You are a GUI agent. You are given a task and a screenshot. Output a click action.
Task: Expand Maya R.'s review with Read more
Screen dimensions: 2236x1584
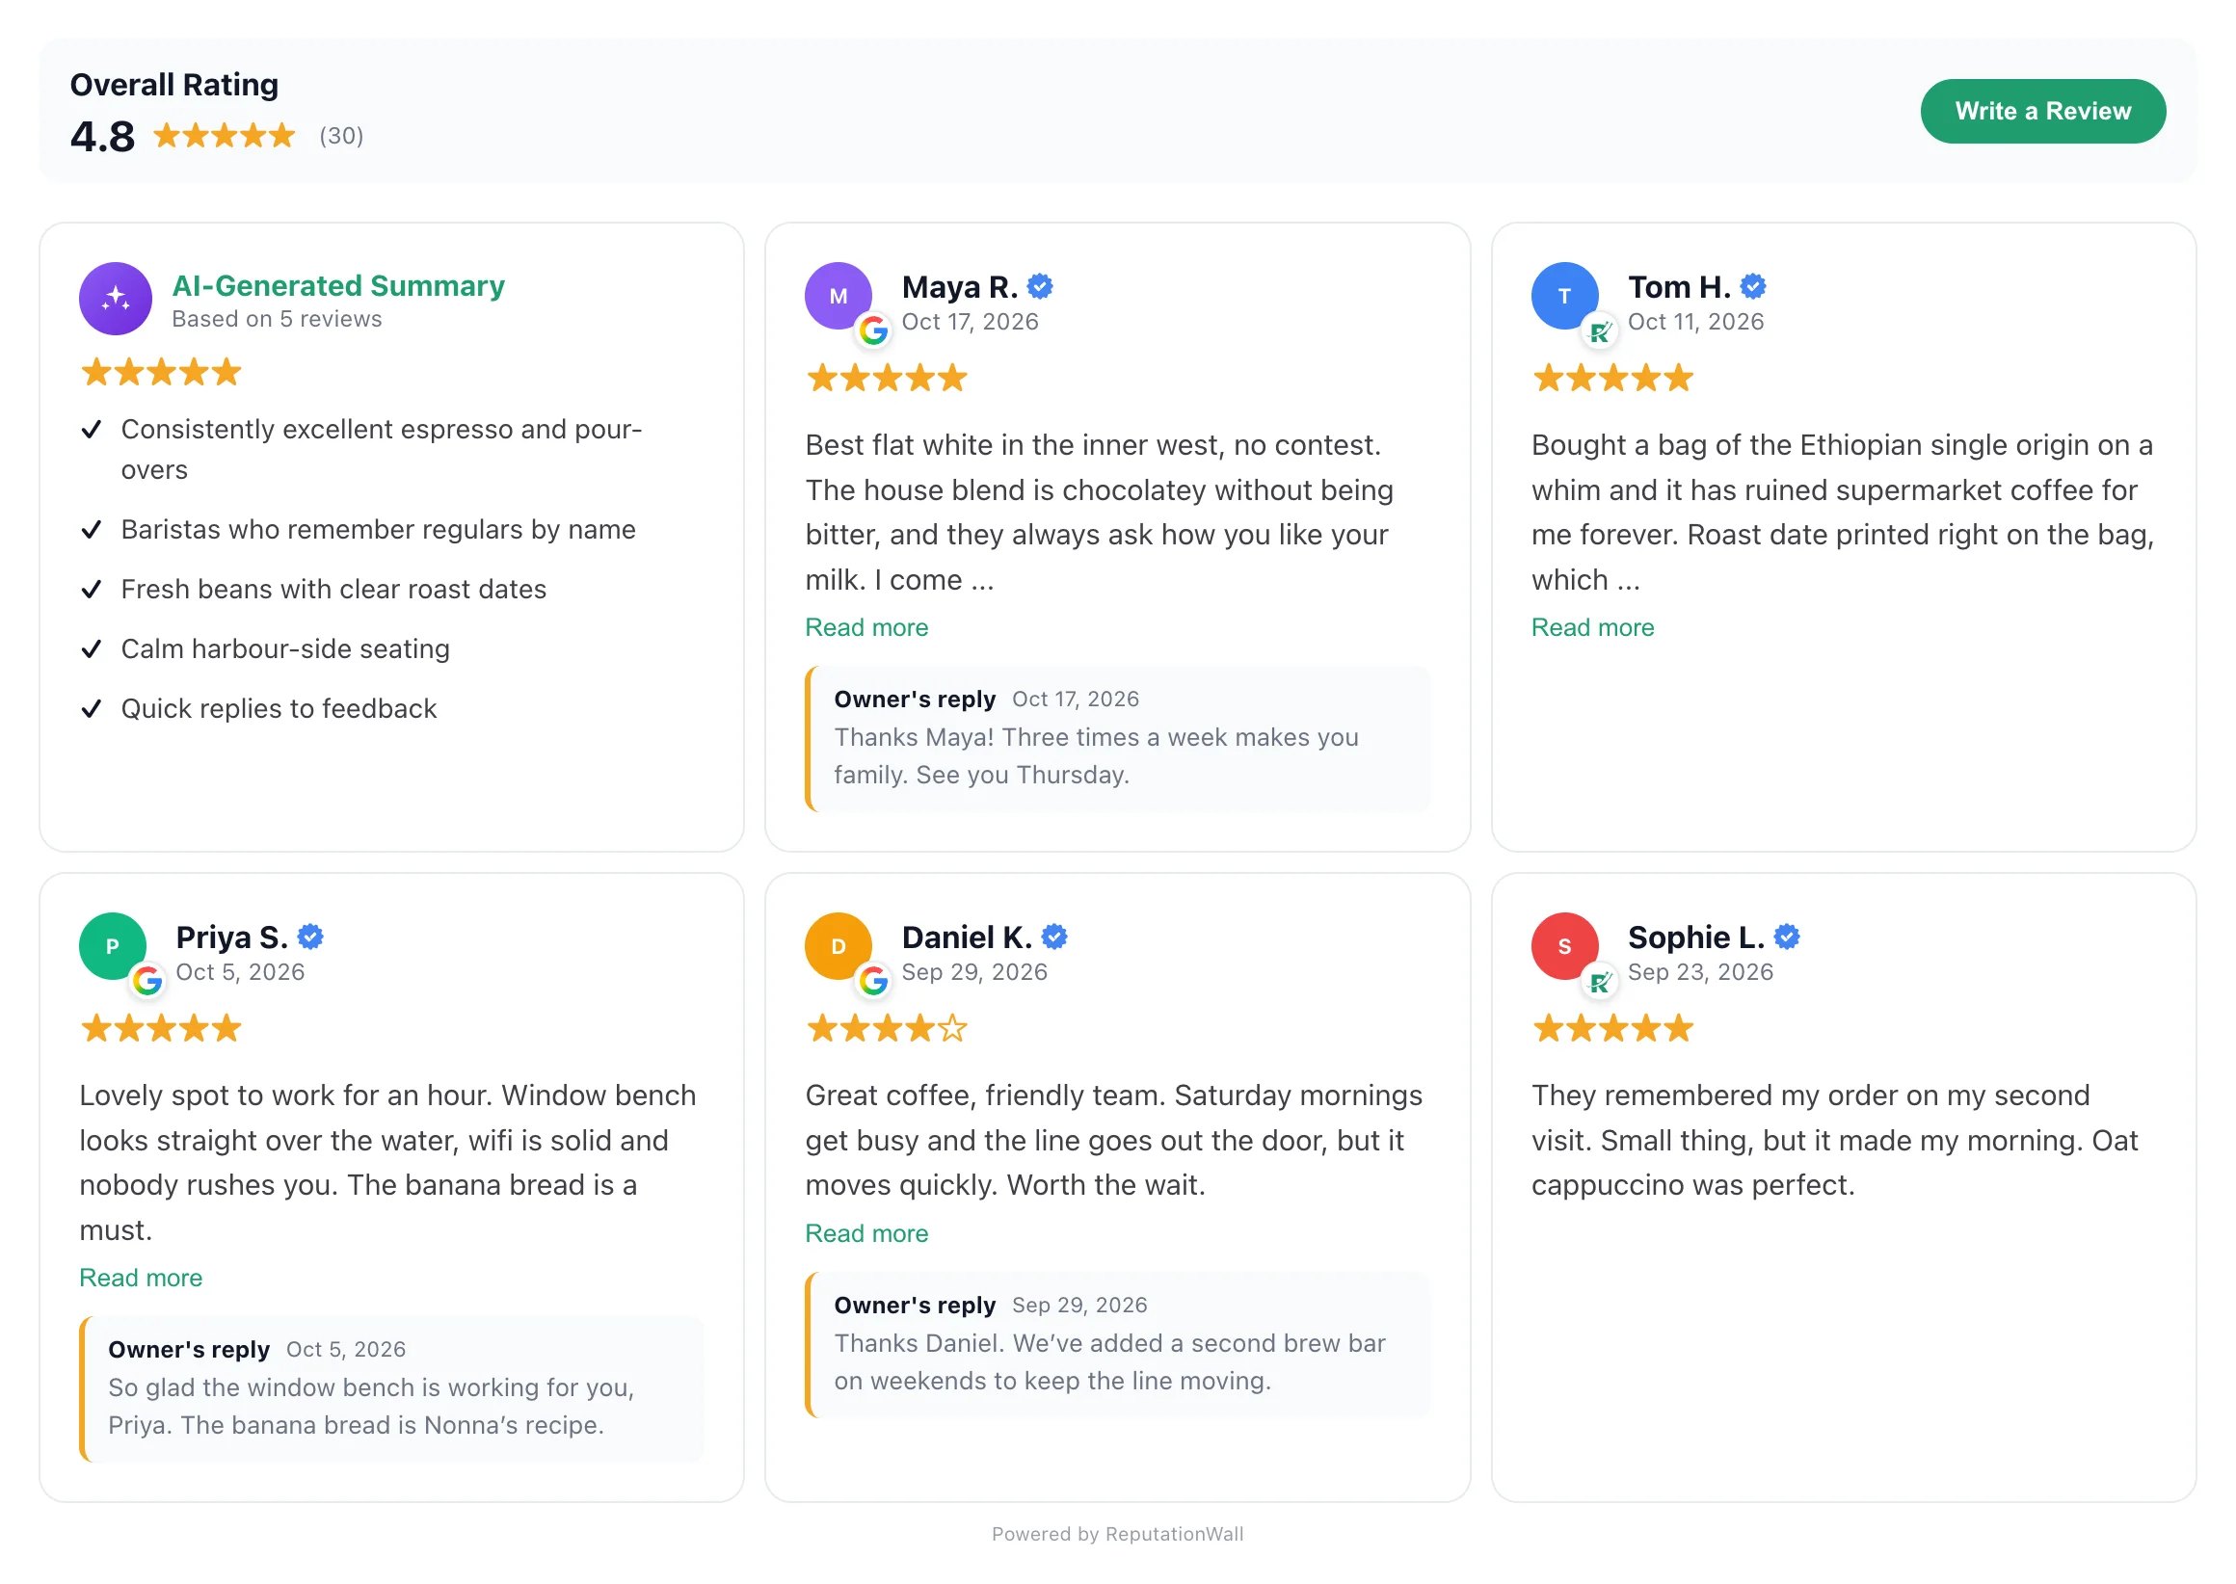coord(866,627)
